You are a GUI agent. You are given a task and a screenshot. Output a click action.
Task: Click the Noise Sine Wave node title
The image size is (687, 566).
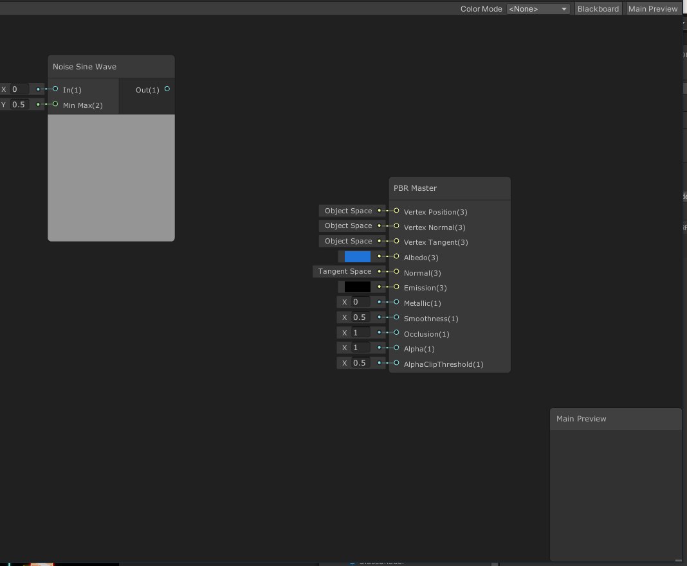84,67
